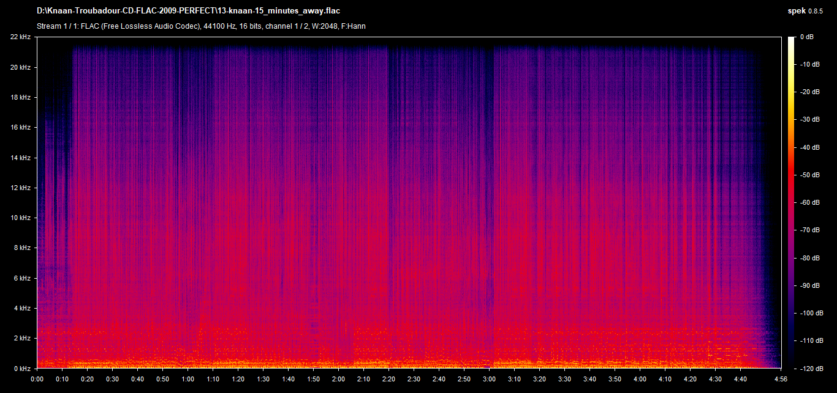Click the FLAC stream info line

pos(202,26)
